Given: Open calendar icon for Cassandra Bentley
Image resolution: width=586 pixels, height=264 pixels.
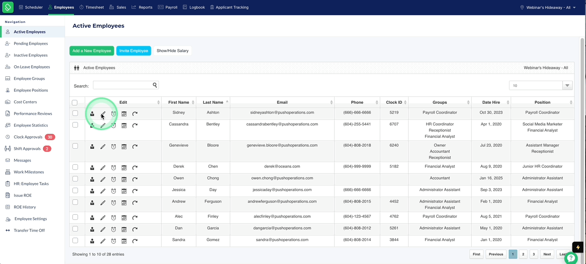Looking at the screenshot, I should click(x=124, y=125).
